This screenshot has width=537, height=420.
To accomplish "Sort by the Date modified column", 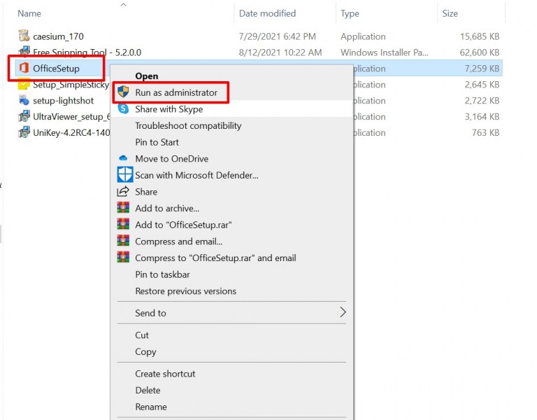I will pos(267,13).
